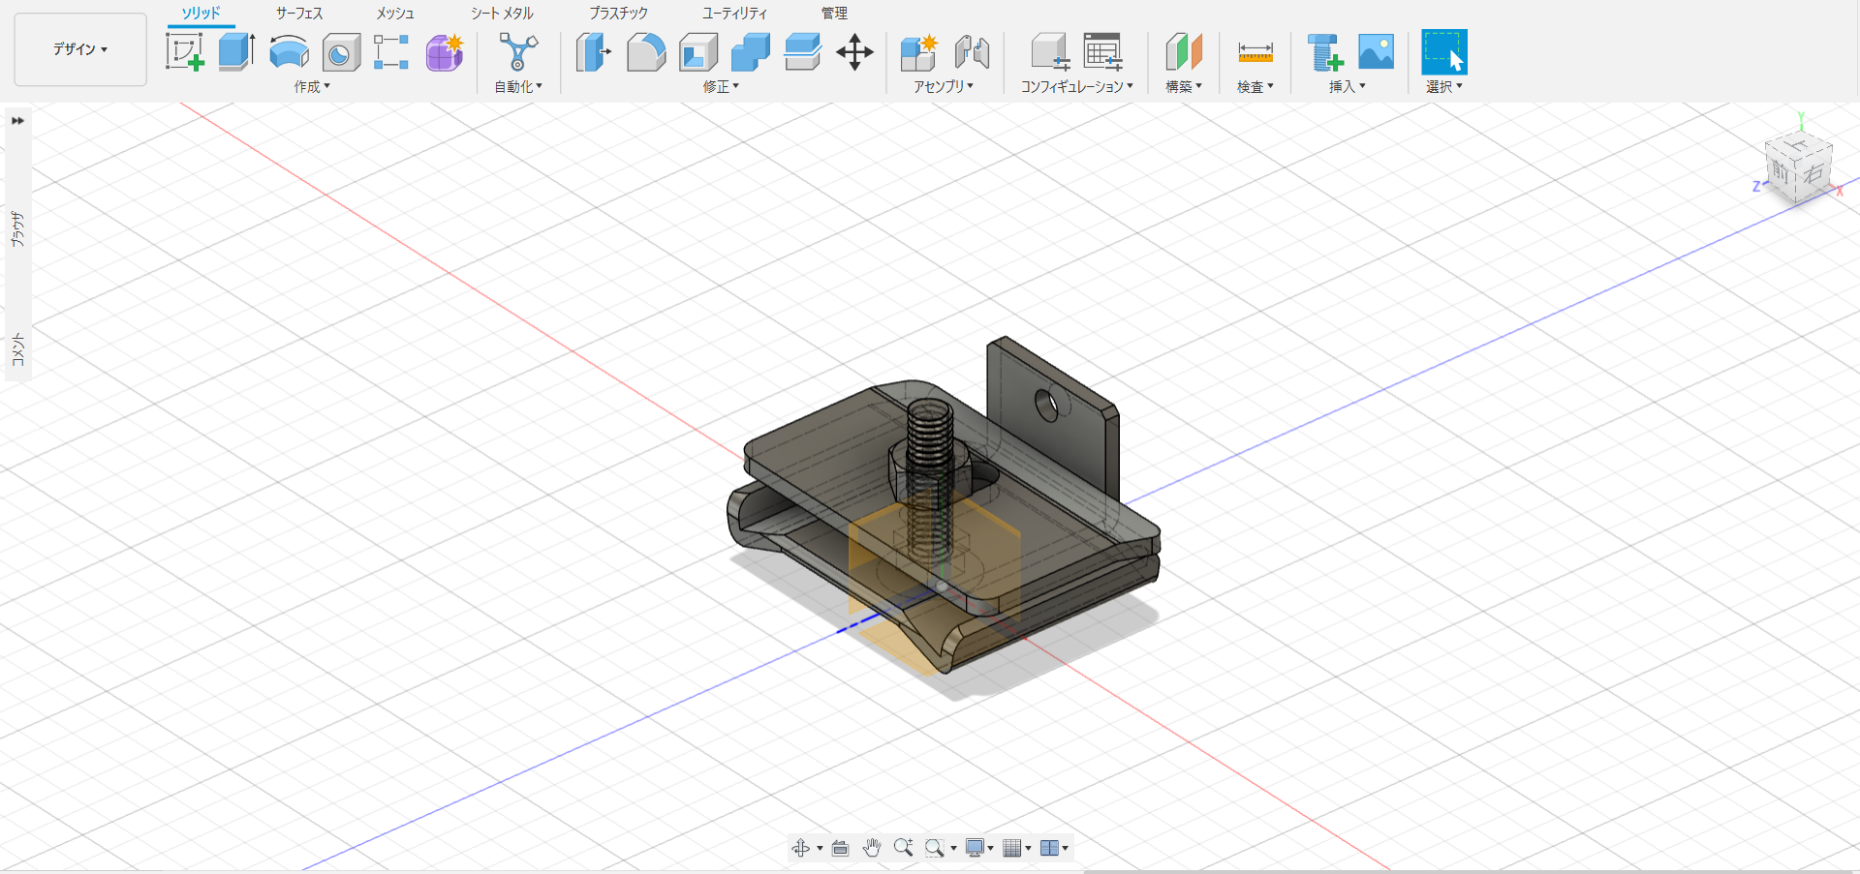Click the configuration table icon
Screen dimensions: 1860x874
(x=1102, y=52)
